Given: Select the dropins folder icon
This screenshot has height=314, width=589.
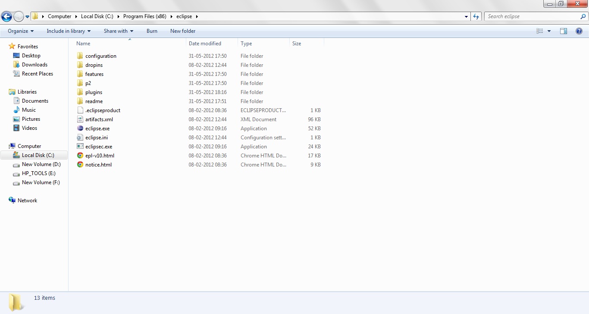Looking at the screenshot, I should pyautogui.click(x=80, y=65).
